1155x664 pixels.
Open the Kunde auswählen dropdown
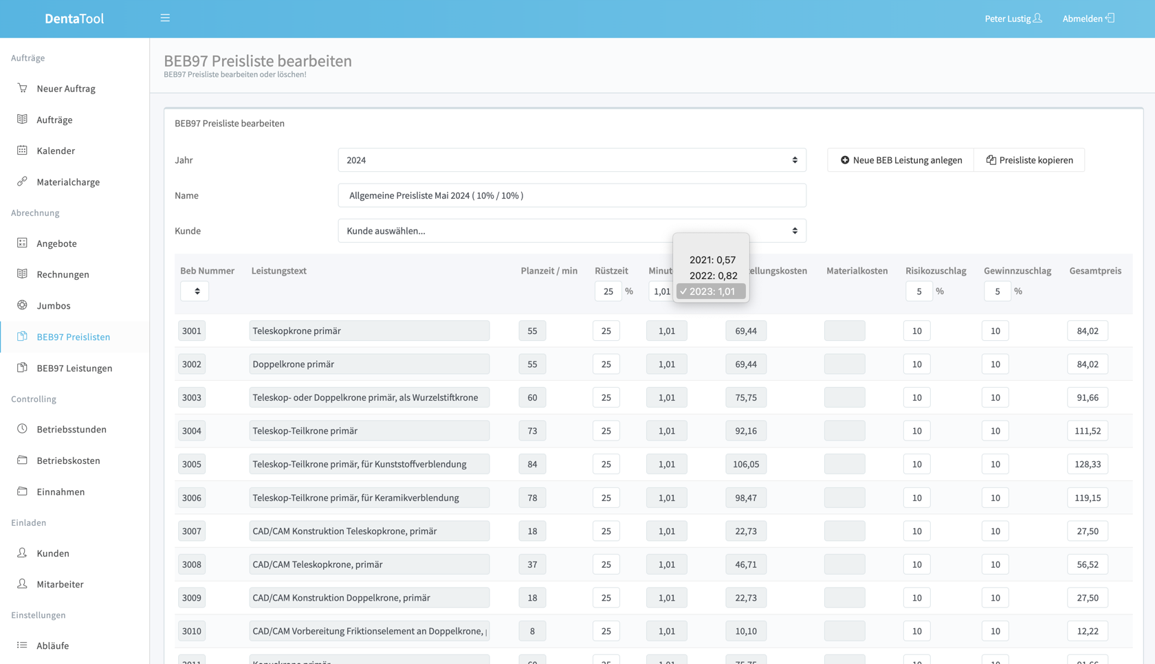click(571, 231)
